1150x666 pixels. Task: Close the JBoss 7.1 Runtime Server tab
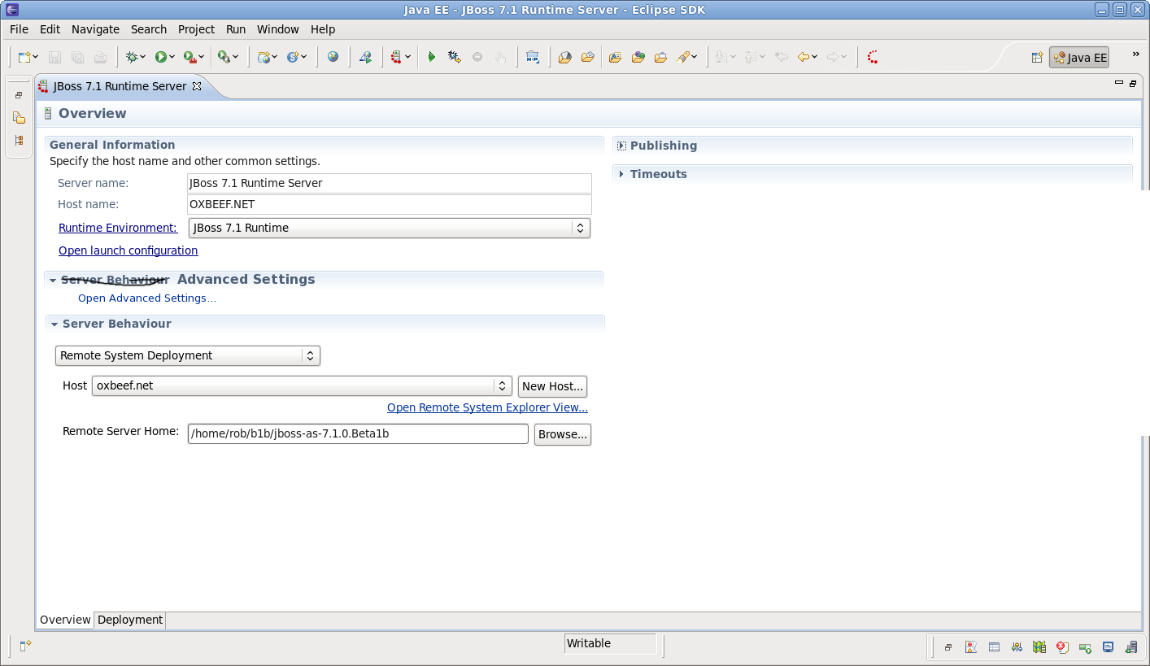click(x=196, y=85)
